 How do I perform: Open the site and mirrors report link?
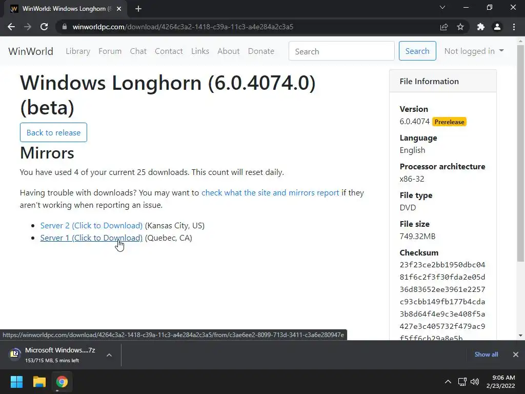tap(270, 193)
